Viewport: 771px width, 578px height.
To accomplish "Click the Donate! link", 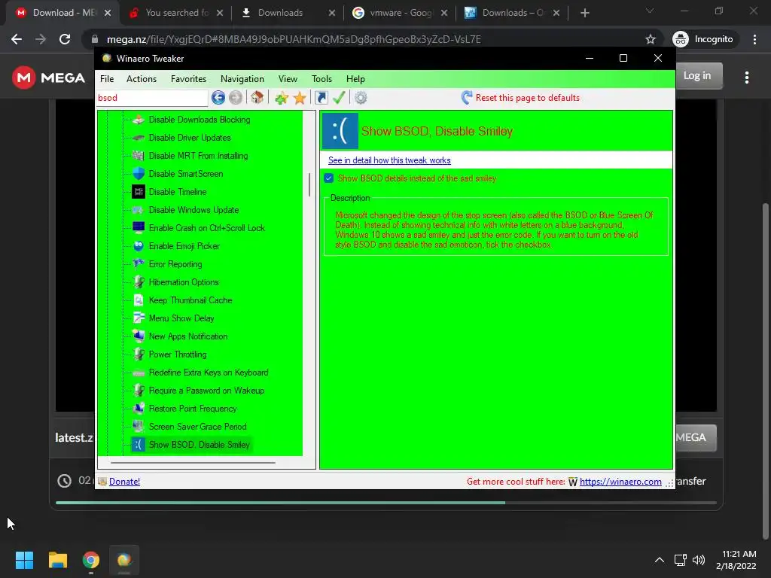I will (124, 482).
